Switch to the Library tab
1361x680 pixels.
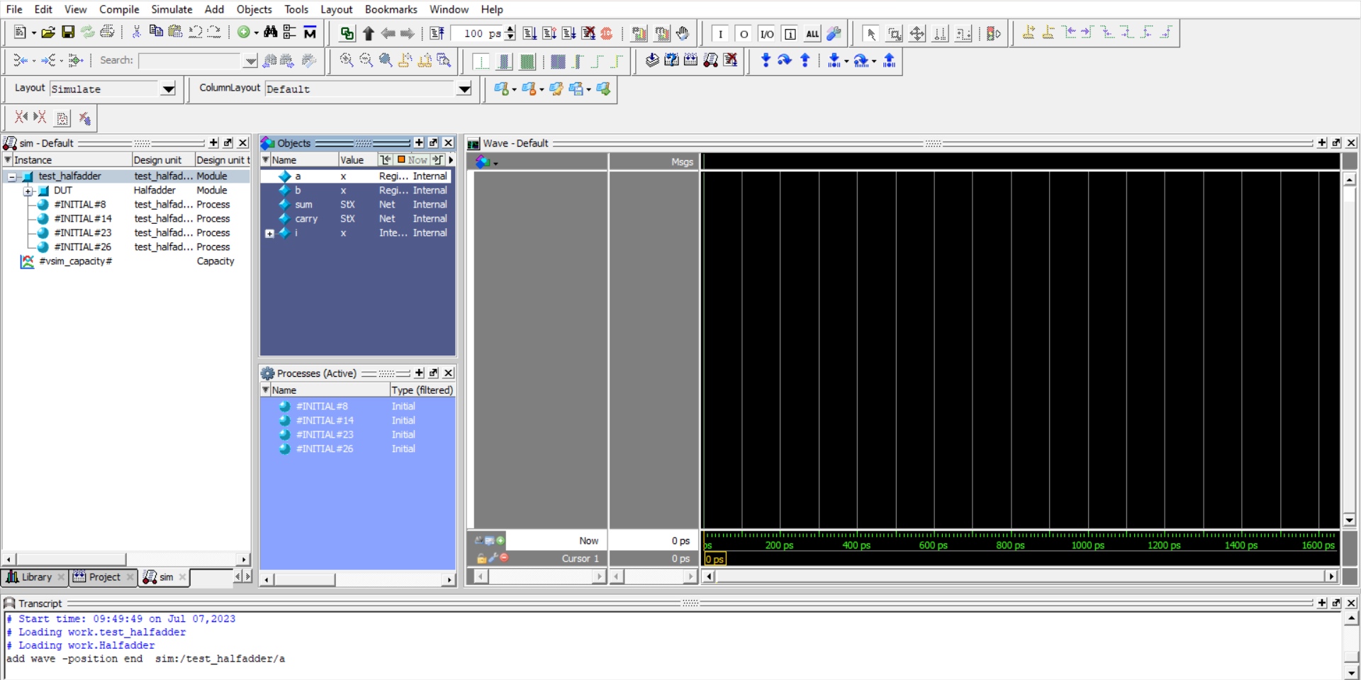pyautogui.click(x=33, y=577)
